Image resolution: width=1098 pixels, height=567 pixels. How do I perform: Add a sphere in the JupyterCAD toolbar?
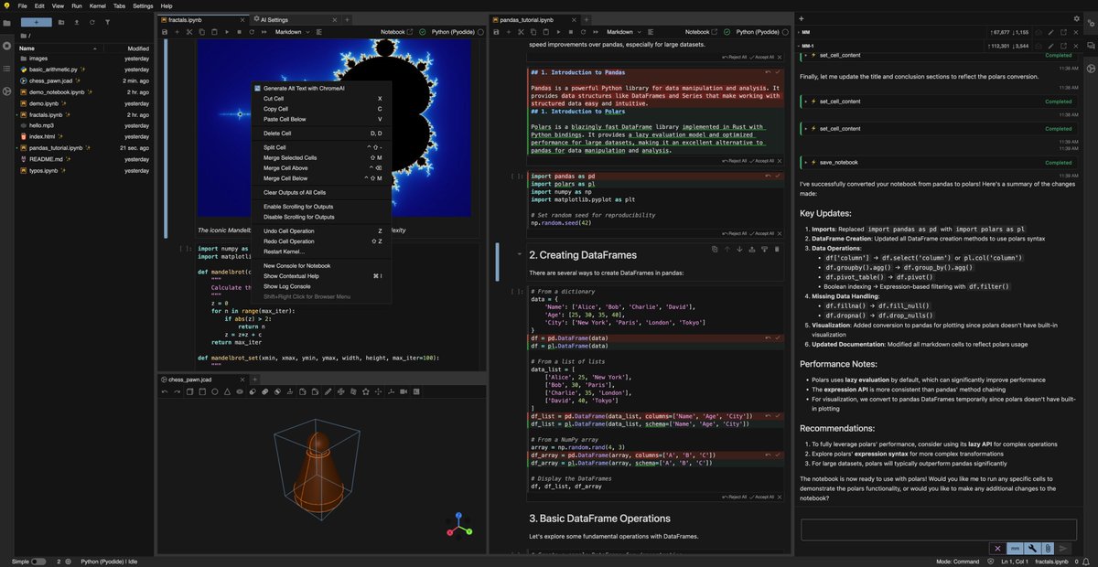click(215, 391)
